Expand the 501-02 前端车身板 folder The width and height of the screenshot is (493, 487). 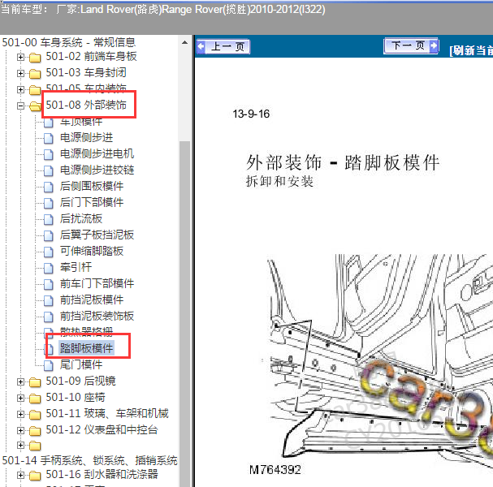(x=20, y=57)
